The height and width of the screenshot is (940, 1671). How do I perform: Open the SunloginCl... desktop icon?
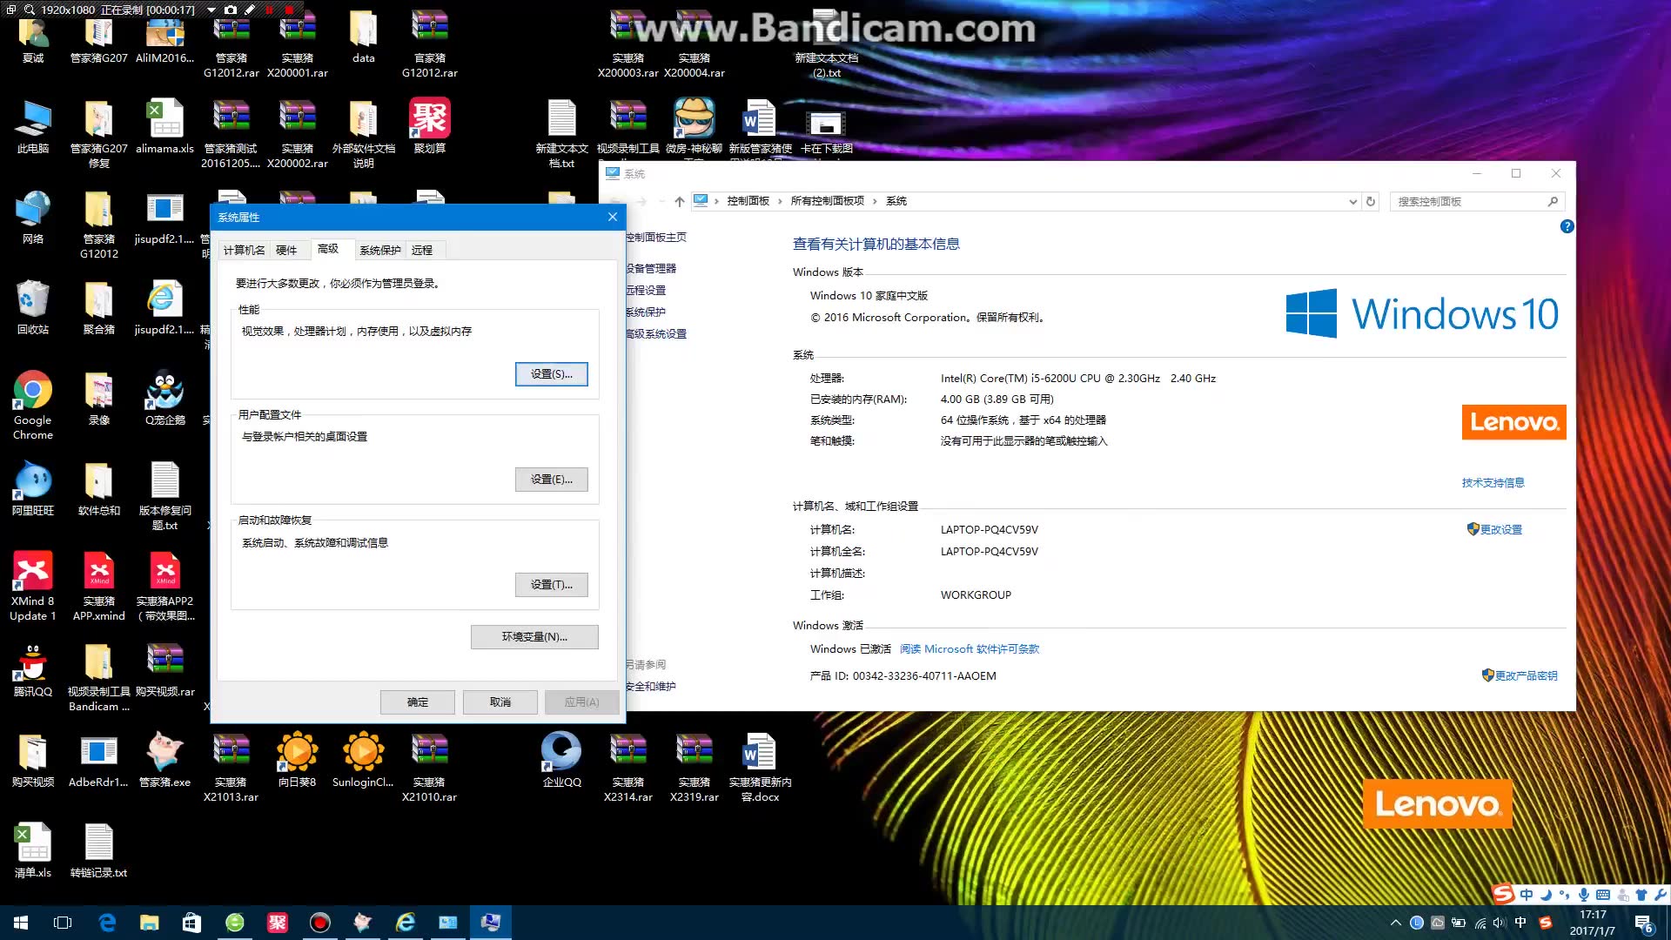coord(363,760)
